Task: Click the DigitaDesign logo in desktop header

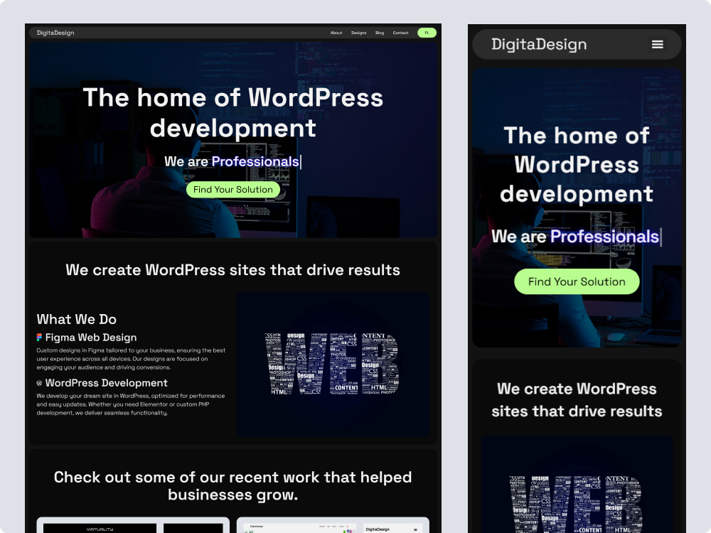Action: coord(55,33)
